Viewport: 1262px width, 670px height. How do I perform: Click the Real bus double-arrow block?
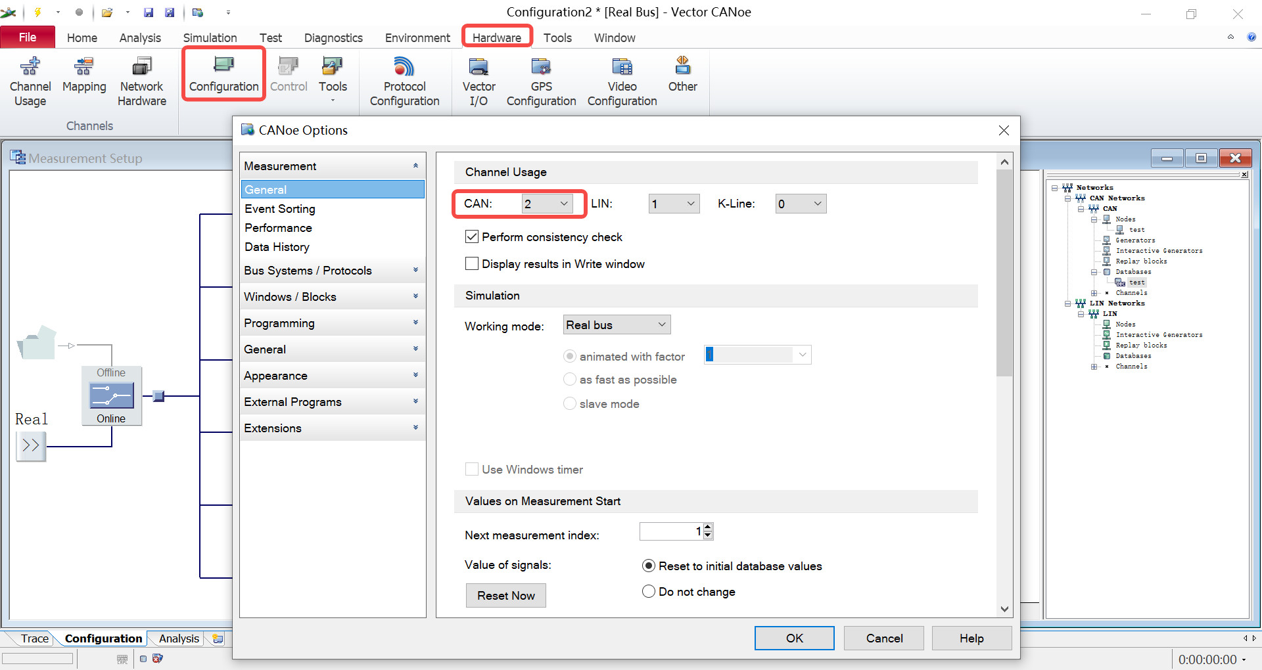point(31,446)
